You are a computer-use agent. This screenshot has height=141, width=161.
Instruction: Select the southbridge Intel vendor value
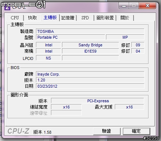[48, 51]
